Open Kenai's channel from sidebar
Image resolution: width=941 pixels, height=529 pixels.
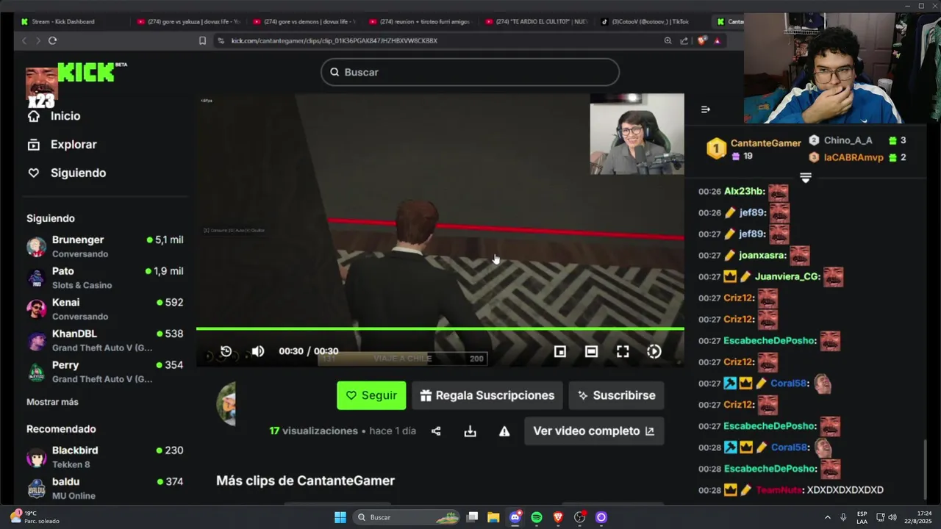[105, 309]
